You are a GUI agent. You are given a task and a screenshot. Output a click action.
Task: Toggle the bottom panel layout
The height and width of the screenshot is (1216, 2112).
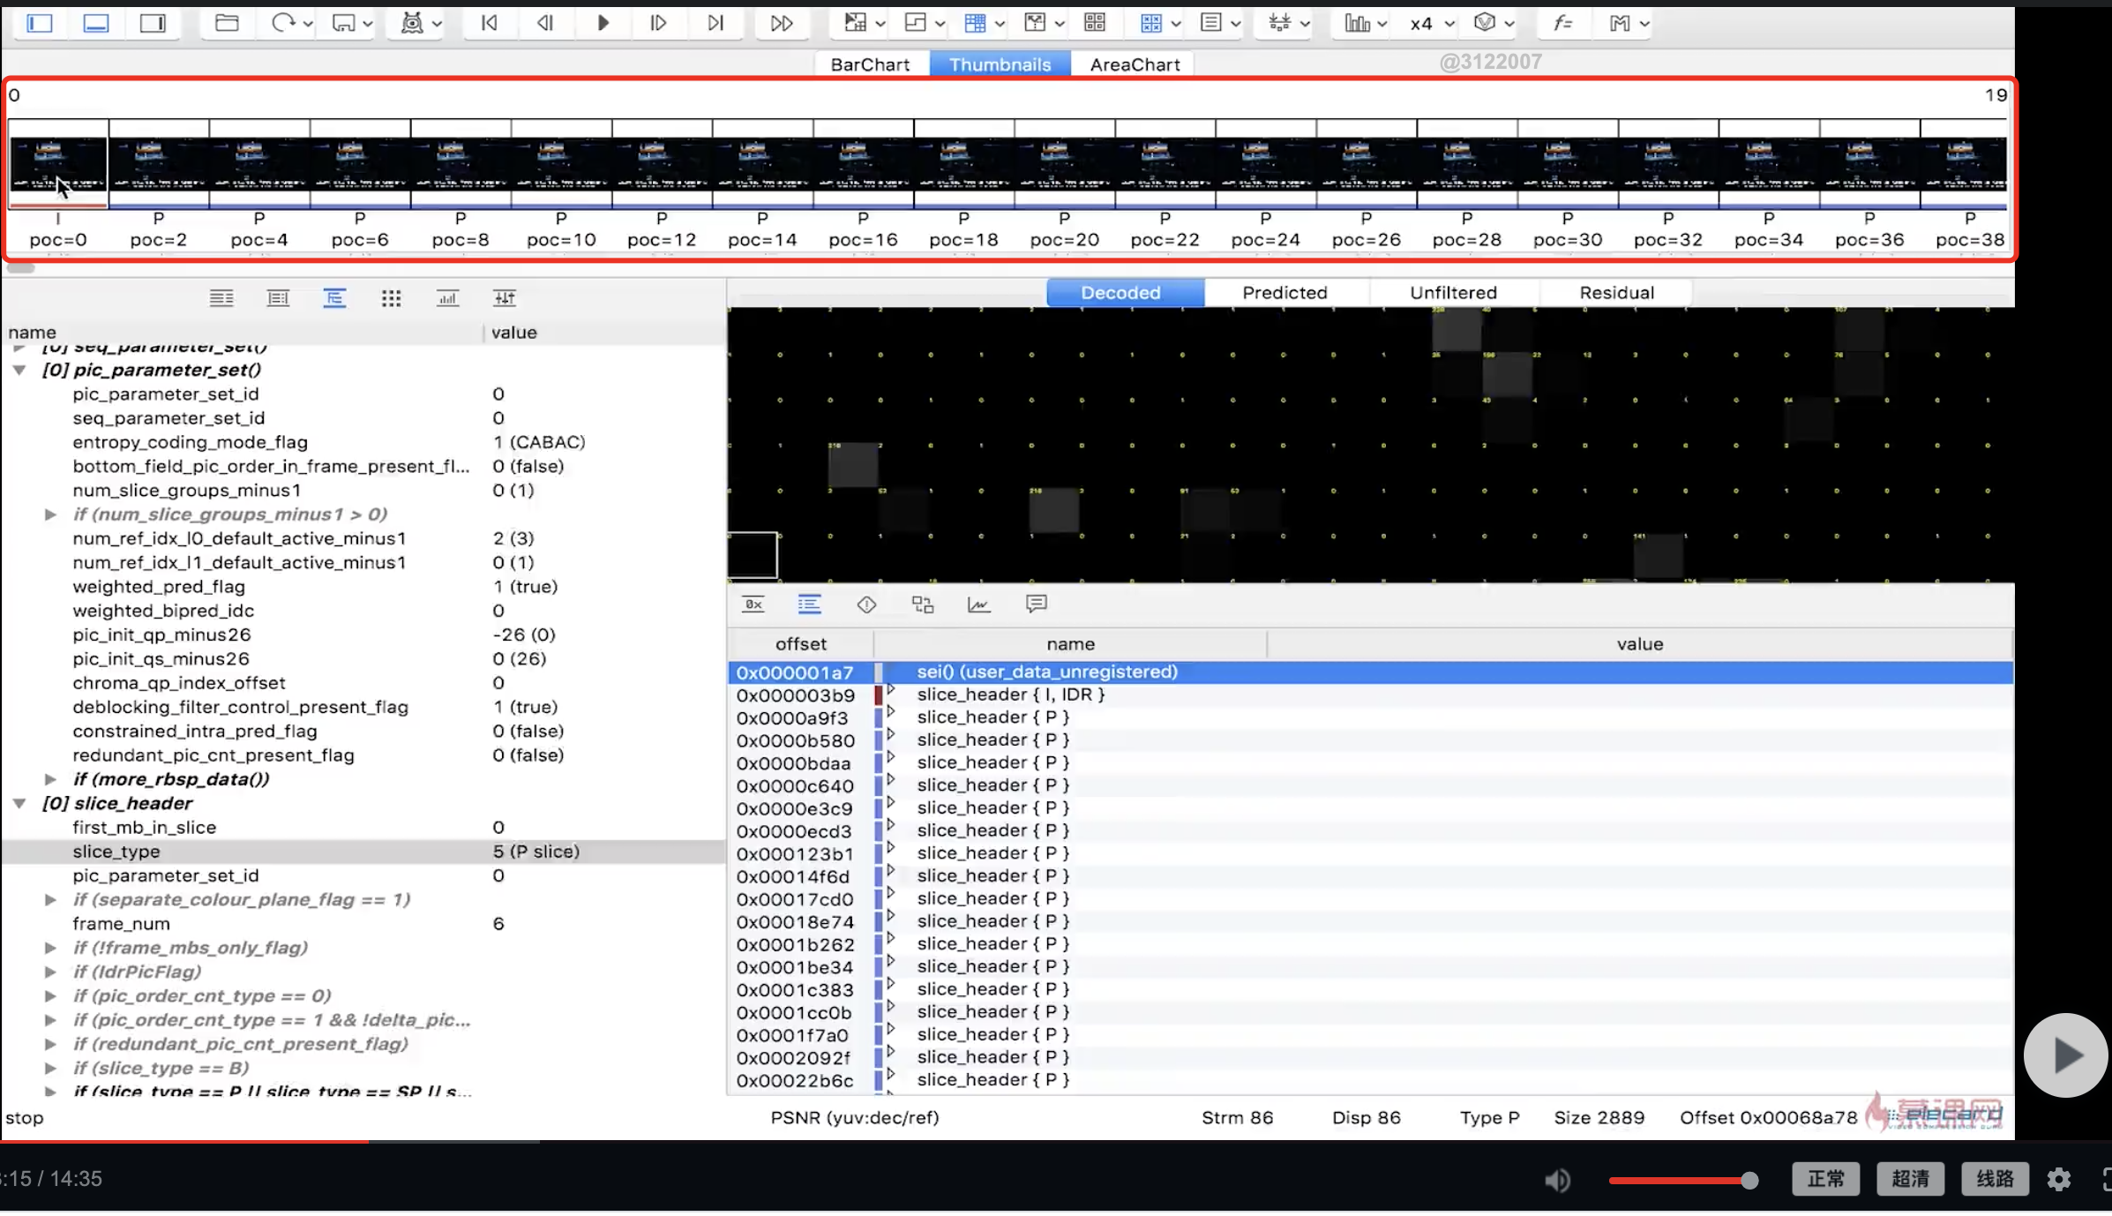[96, 23]
